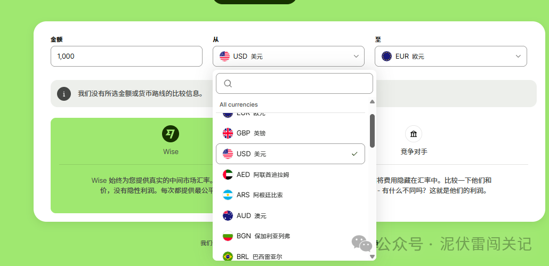Click the US flag in list row
The image size is (549, 266).
(228, 154)
